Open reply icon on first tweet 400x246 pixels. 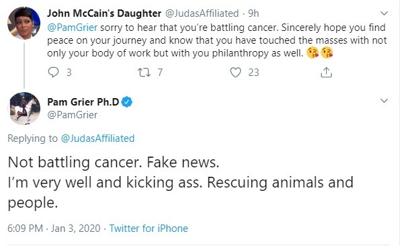click(53, 73)
